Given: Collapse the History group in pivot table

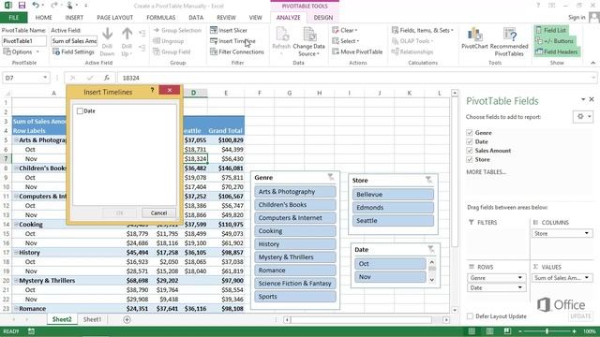Looking at the screenshot, I should [16, 253].
